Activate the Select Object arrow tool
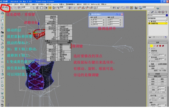The image size is (169, 111). pos(34,8)
